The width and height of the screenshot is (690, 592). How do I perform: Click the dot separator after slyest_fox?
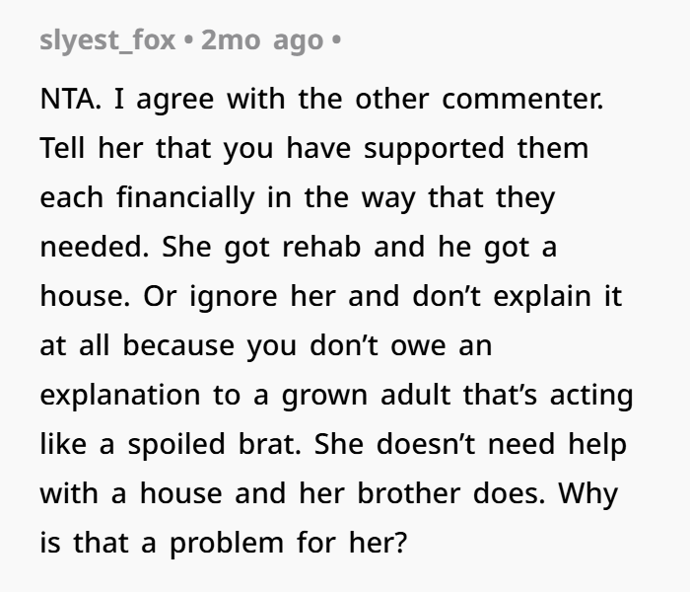click(x=188, y=40)
